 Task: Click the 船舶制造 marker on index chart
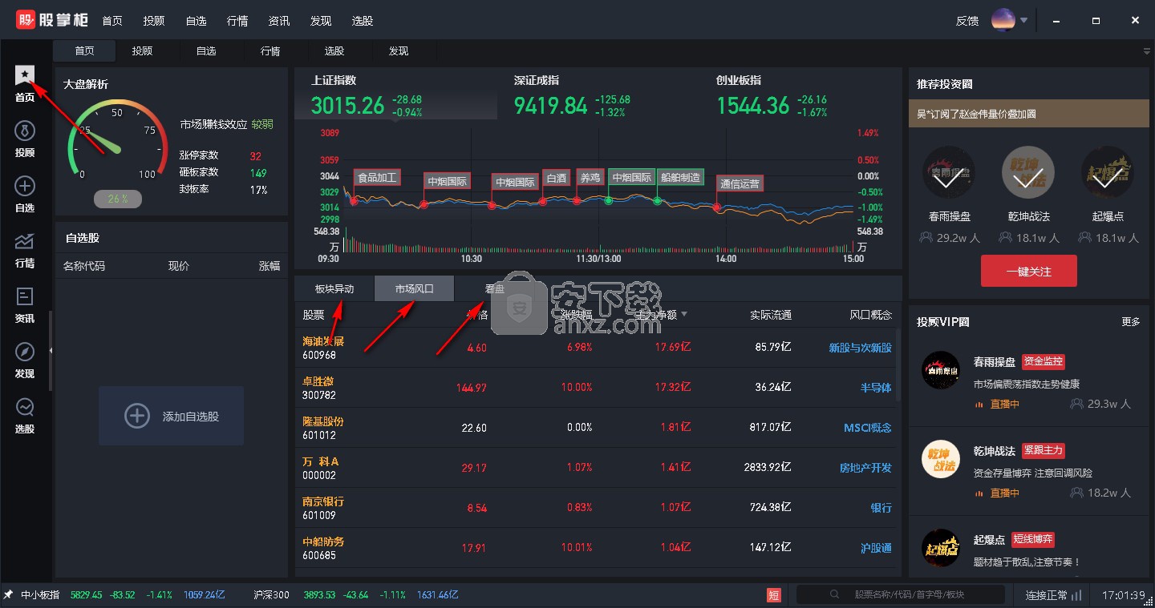point(680,178)
